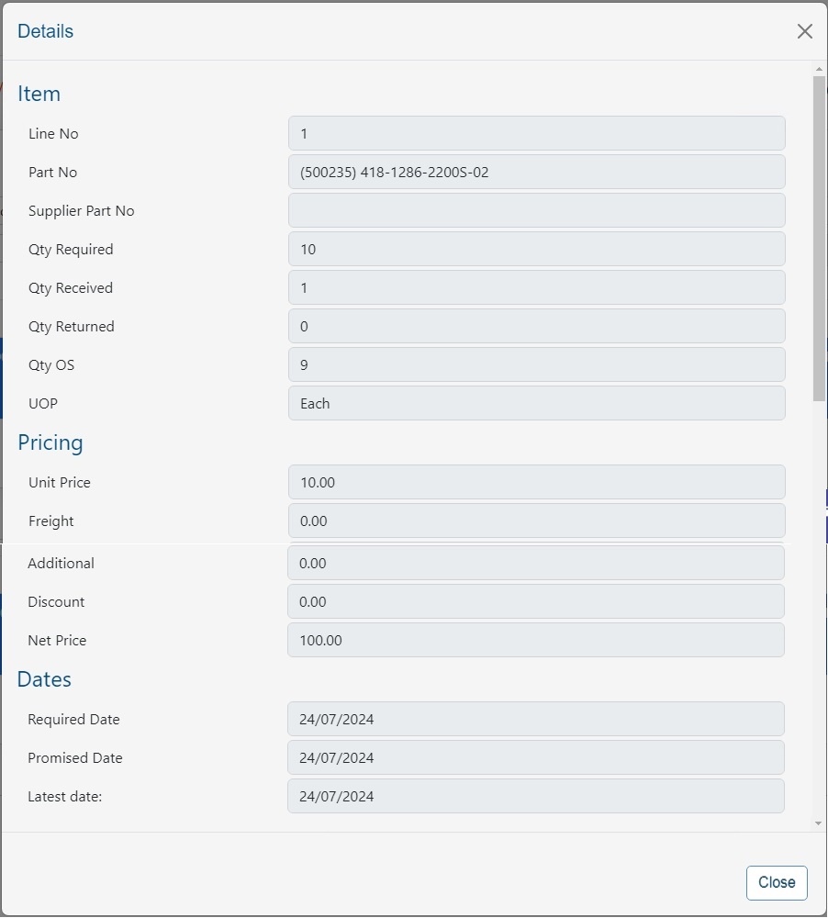Image resolution: width=828 pixels, height=918 pixels.
Task: Click the Part No field
Action: click(x=536, y=172)
